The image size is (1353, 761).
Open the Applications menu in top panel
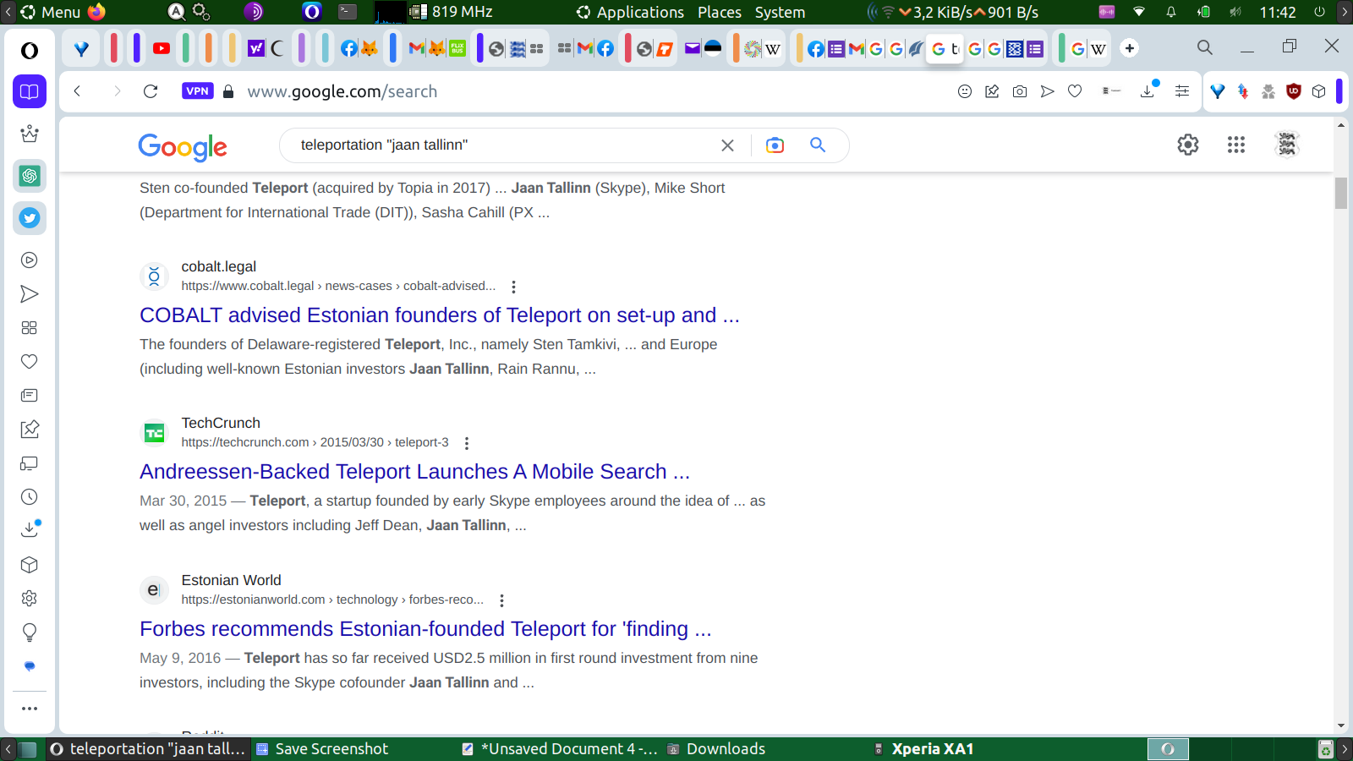coord(631,12)
